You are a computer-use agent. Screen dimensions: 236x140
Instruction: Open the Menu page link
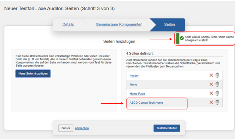[133, 85]
